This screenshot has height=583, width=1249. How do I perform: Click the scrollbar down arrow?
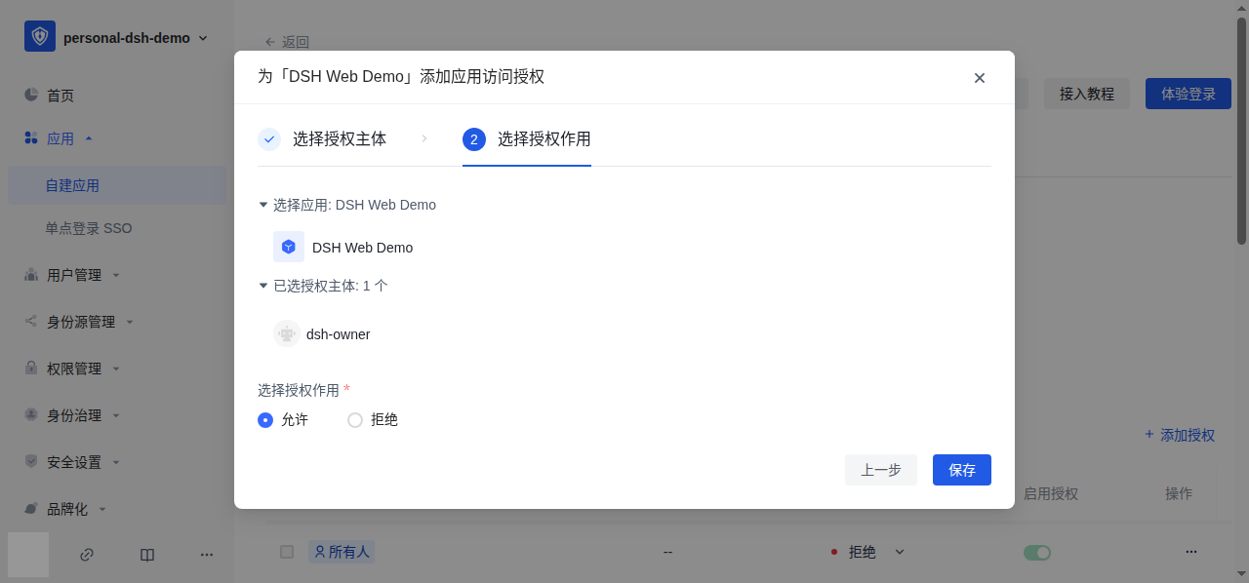coord(1241,574)
